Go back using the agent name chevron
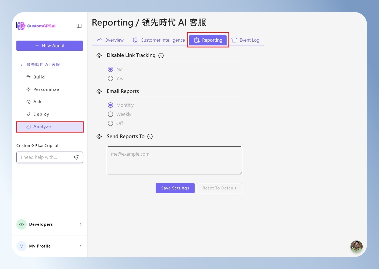The height and width of the screenshot is (269, 379). (x=22, y=65)
